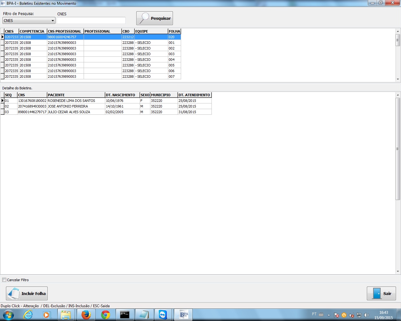
Task: Click the up arrow of the details grid scrollbar
Action: tap(398, 95)
